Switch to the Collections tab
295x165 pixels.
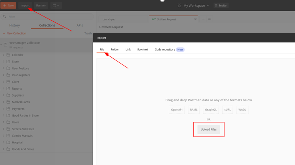point(47,25)
